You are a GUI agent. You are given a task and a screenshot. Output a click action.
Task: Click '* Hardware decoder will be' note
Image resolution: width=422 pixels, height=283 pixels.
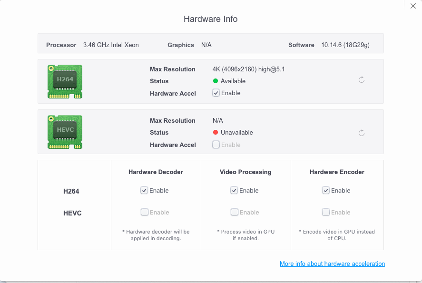point(156,232)
